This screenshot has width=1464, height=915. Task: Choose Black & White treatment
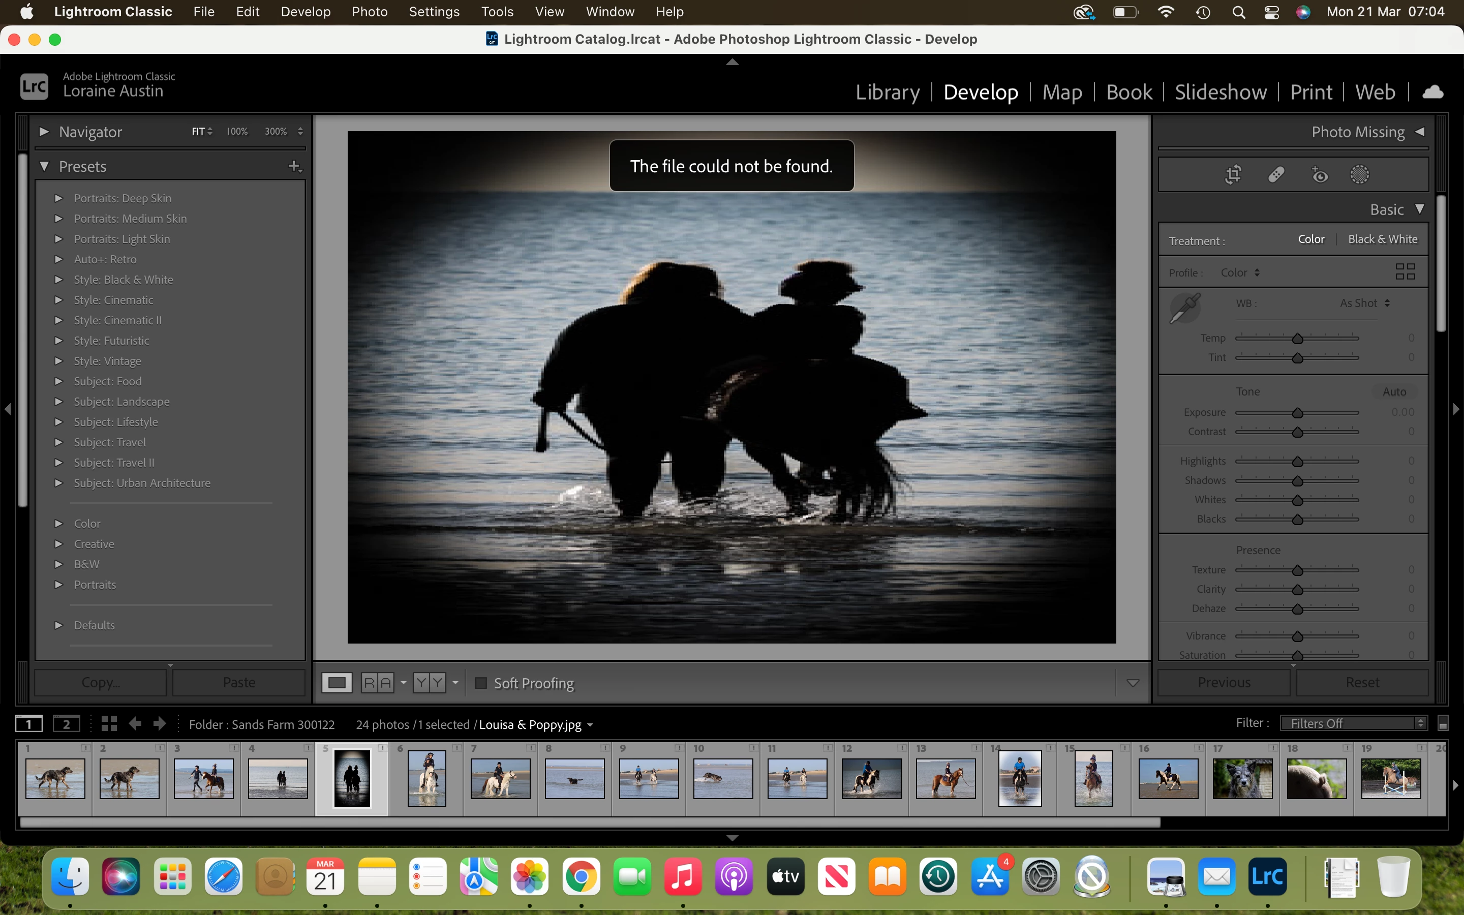tap(1382, 239)
